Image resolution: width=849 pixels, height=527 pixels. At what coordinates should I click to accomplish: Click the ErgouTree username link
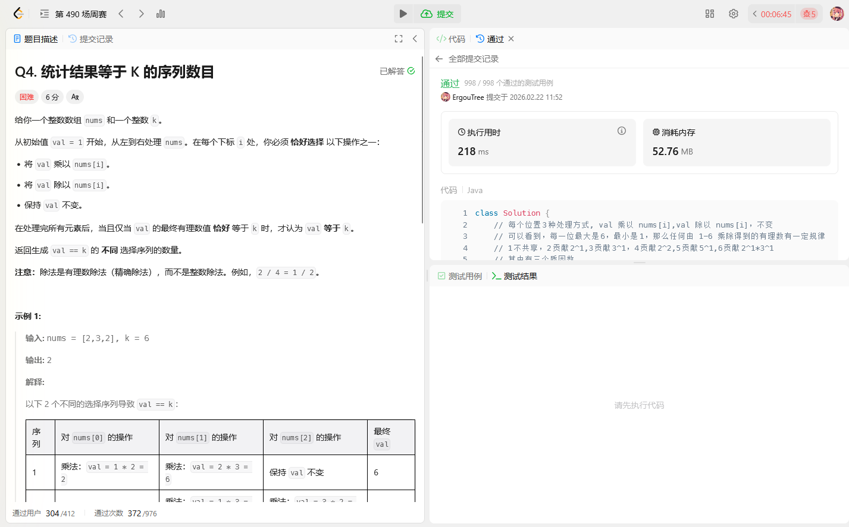point(468,97)
